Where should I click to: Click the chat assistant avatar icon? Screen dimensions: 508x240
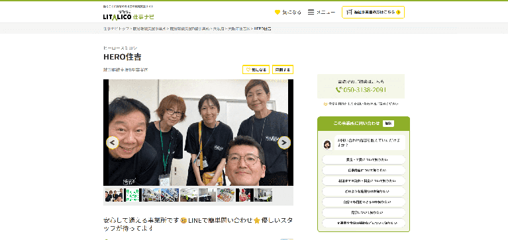tap(328, 145)
